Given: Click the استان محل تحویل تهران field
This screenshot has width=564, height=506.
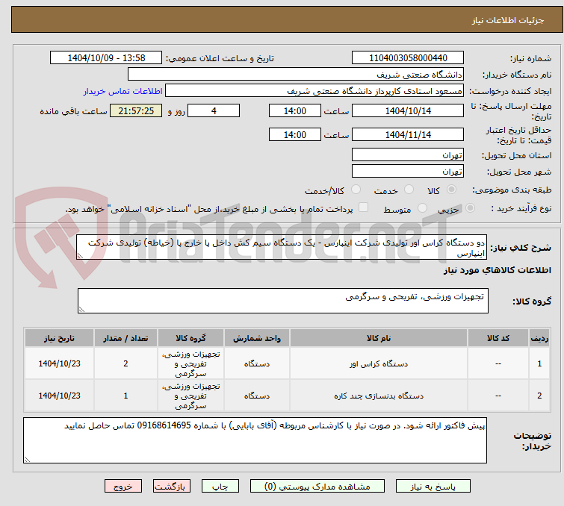Looking at the screenshot, I should pos(408,155).
